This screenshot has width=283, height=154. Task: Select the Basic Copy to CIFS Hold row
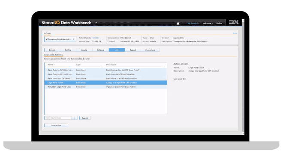106,70
